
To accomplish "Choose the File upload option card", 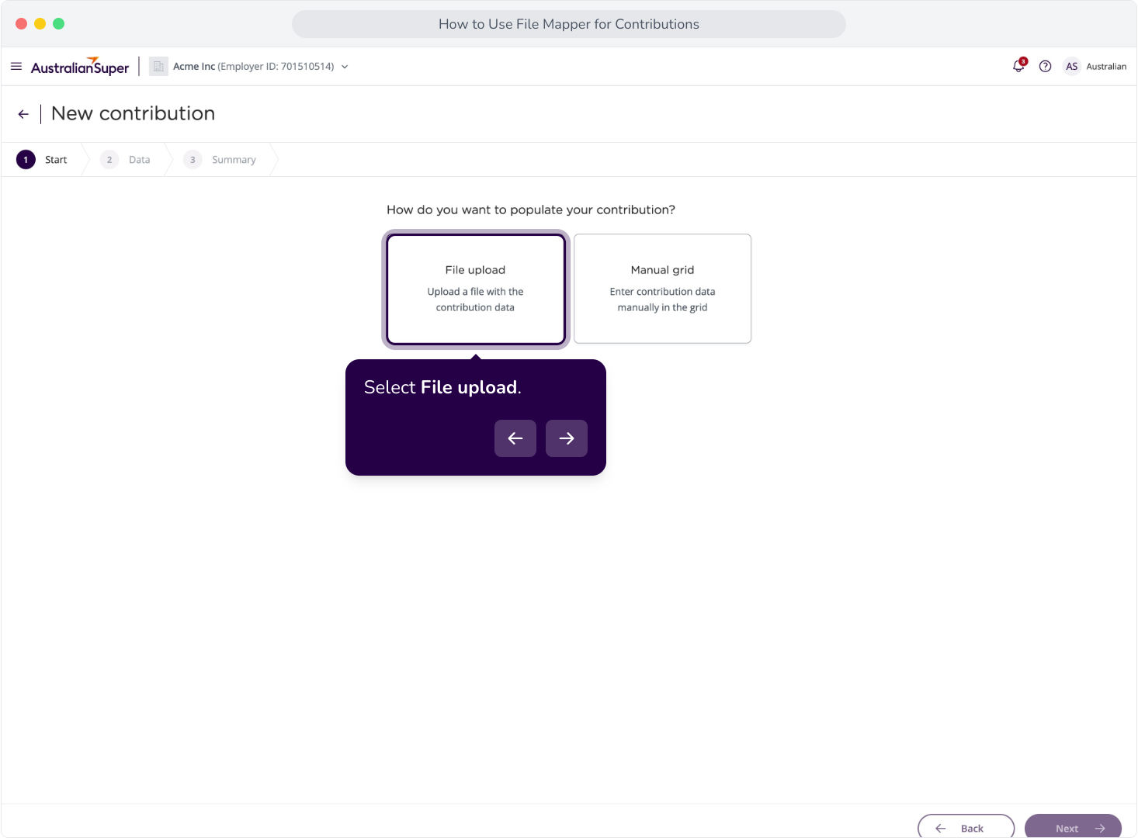I will (x=476, y=289).
